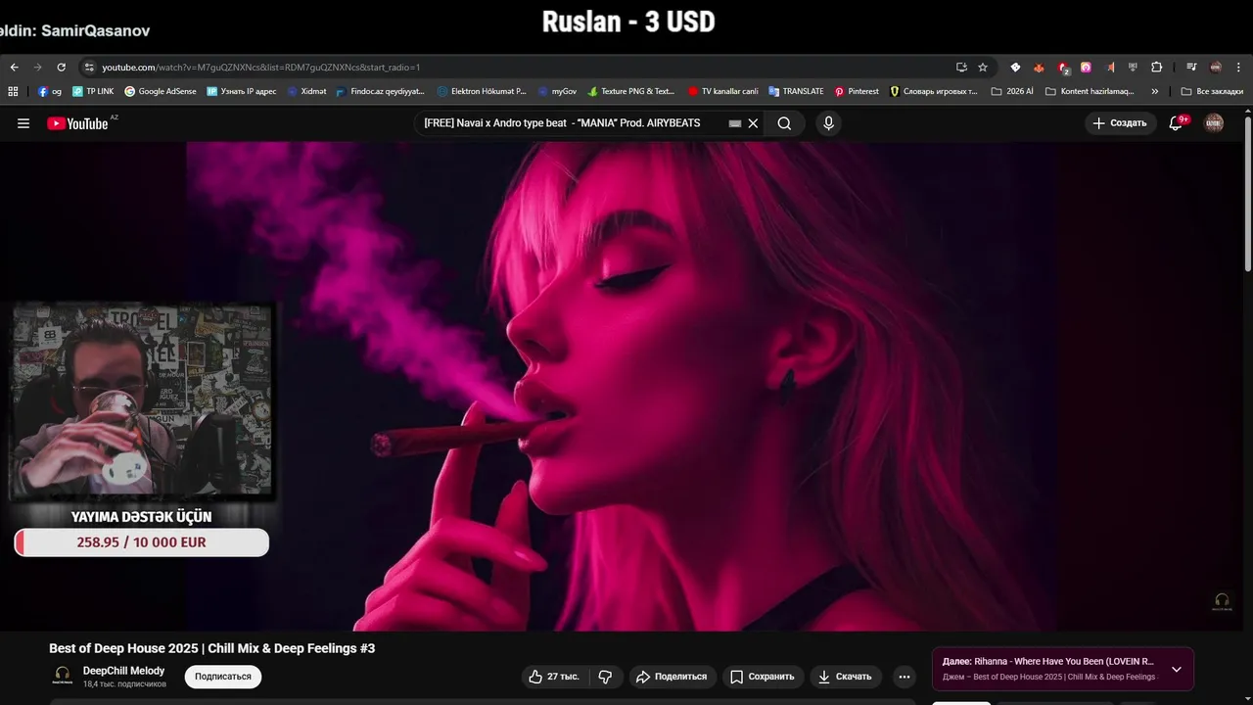Open Chrome extensions puzzle menu

coord(1156,68)
